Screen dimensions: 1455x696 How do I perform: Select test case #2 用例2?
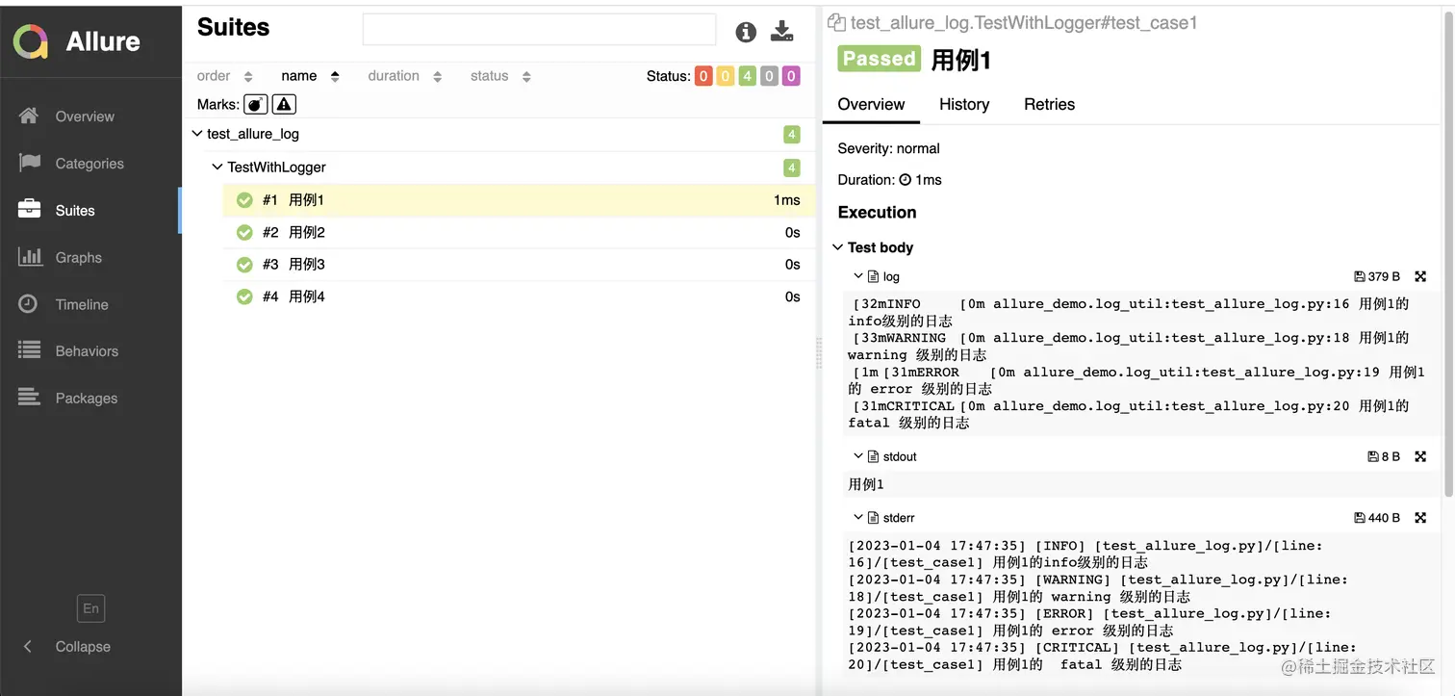(519, 232)
